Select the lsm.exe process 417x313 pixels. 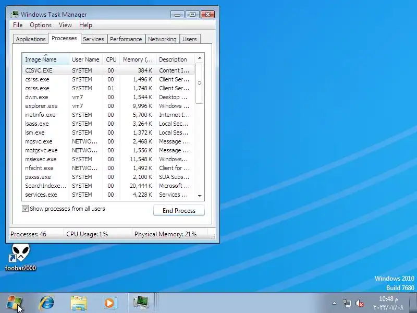[108, 133]
